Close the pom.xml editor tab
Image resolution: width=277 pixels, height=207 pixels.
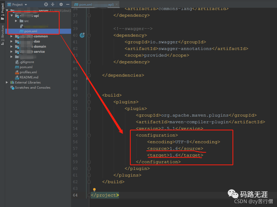(117, 4)
